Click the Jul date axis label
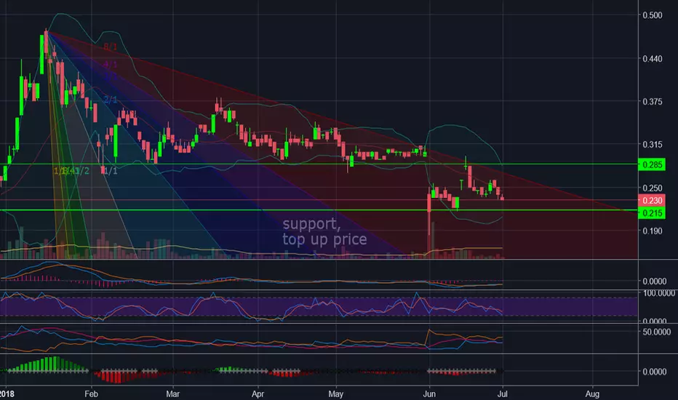The height and width of the screenshot is (400, 678). coord(503,394)
